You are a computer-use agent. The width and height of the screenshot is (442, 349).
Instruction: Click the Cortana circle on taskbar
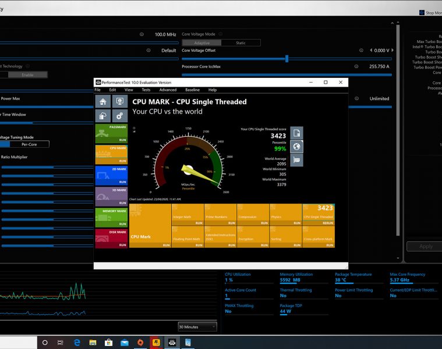click(45, 343)
